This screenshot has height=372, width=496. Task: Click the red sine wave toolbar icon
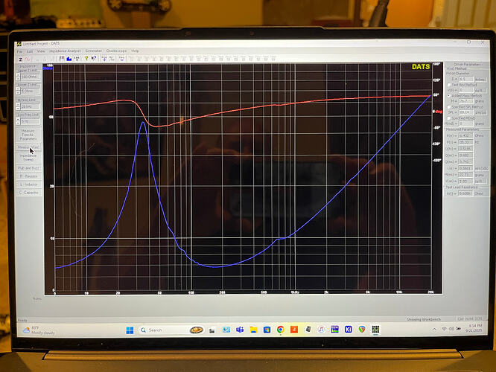point(28,59)
